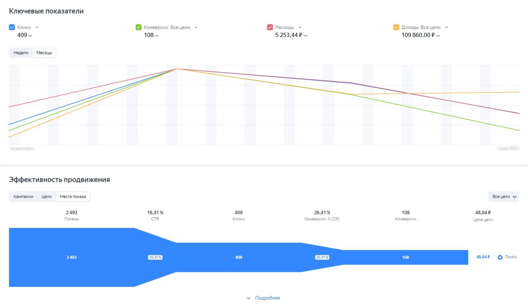Screen dimensions: 528x305
Task: Select the Места показа tab
Action: [73, 197]
